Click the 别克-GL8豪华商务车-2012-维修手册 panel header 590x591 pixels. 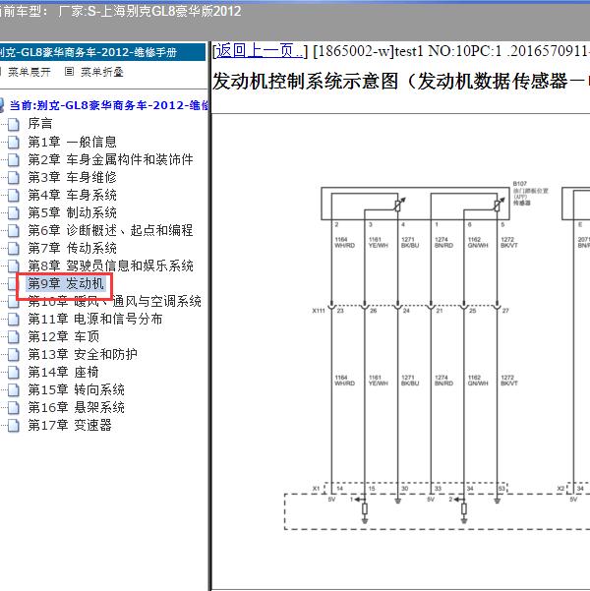(x=102, y=52)
